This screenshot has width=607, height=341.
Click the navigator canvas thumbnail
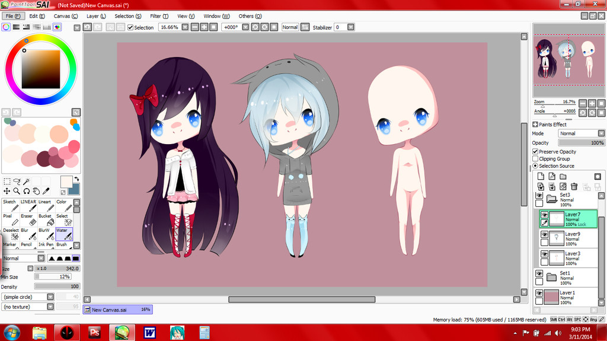coord(568,60)
